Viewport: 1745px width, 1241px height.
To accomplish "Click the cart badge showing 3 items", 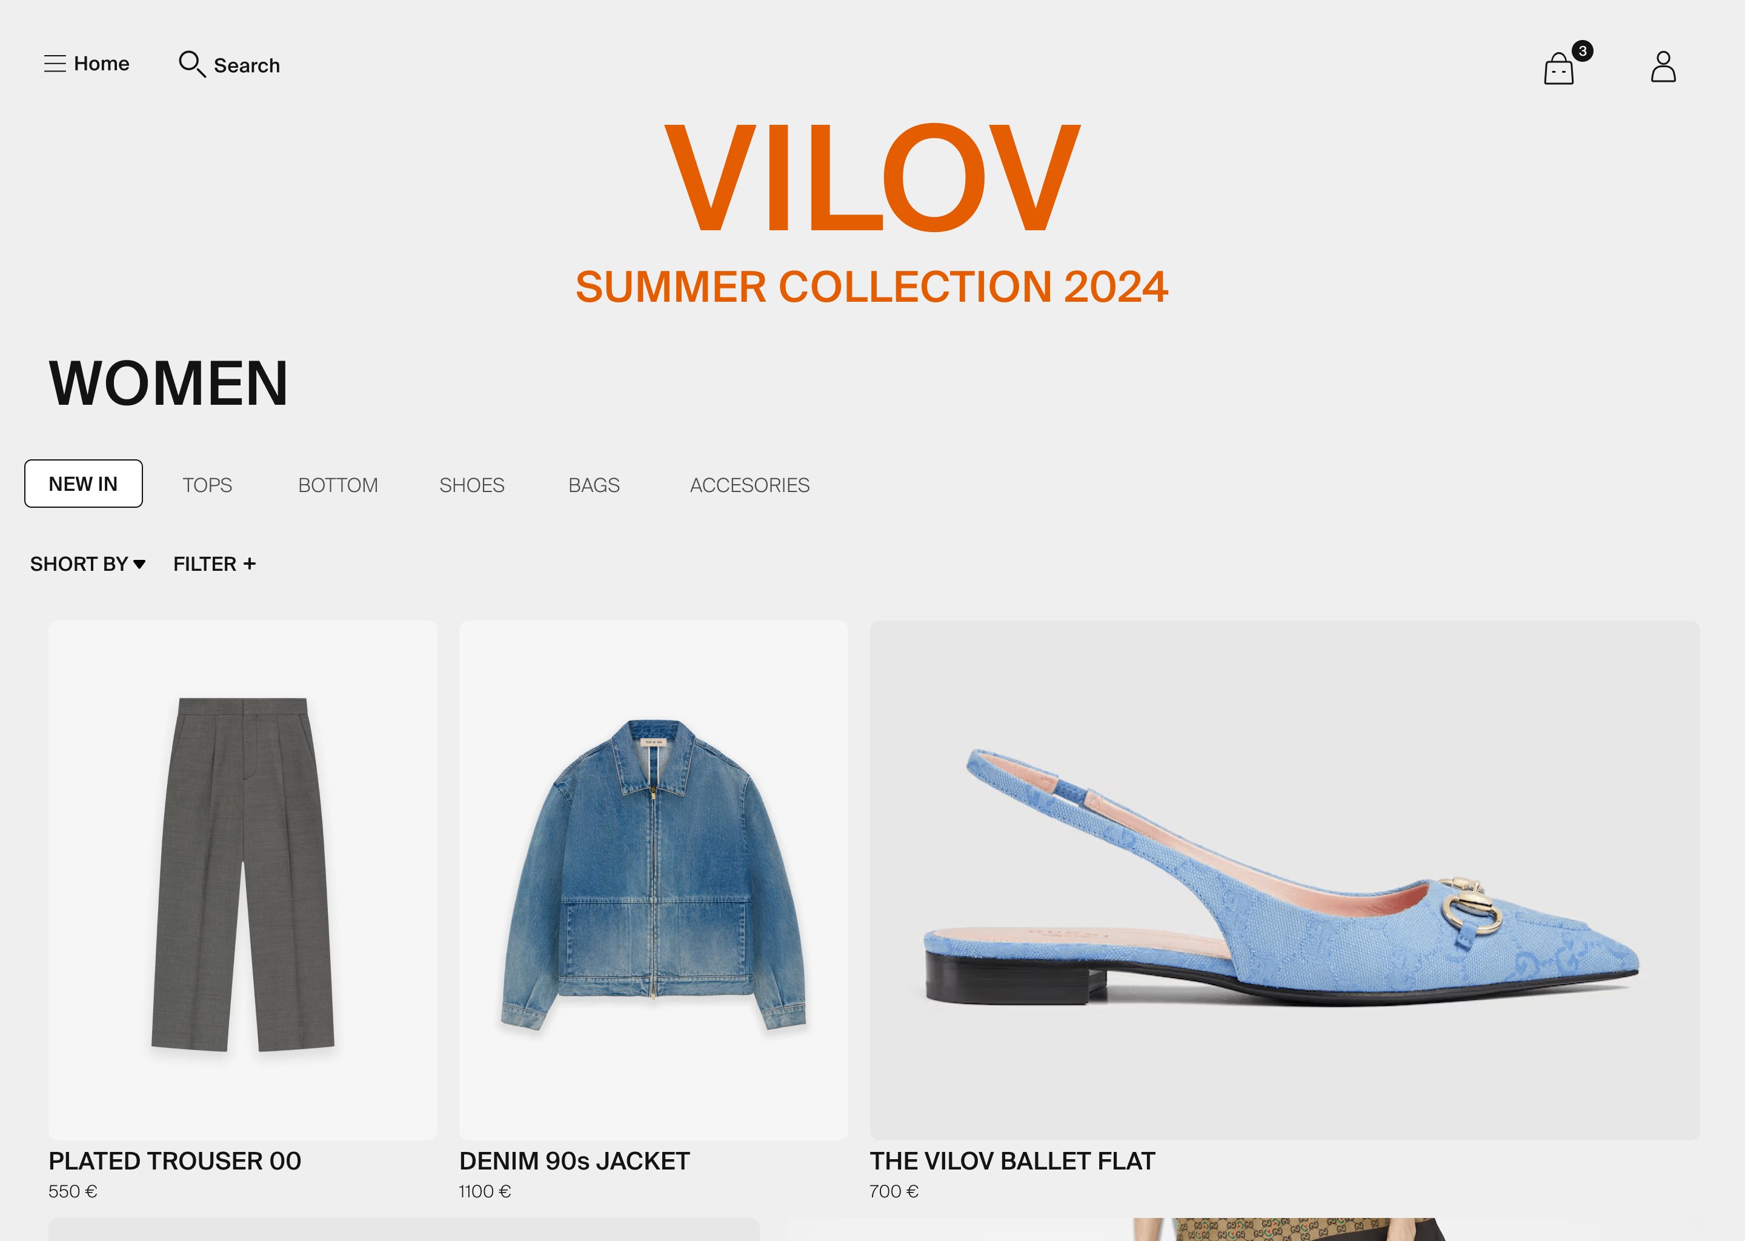I will (x=1582, y=51).
